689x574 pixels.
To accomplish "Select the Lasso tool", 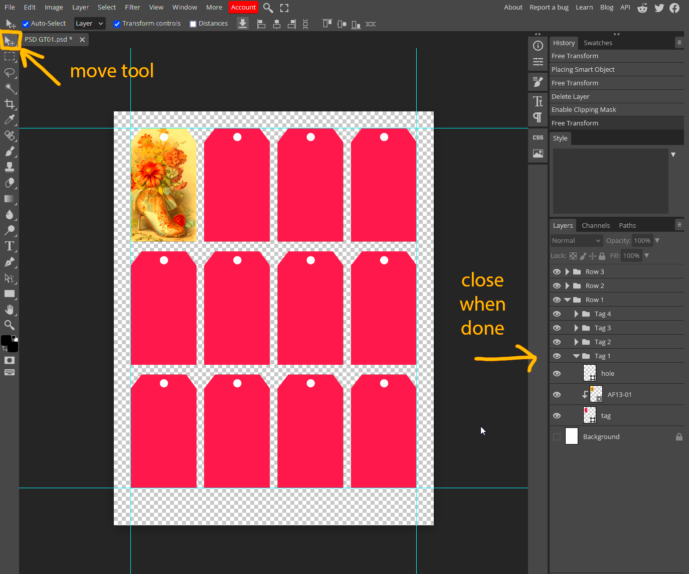I will 10,72.
